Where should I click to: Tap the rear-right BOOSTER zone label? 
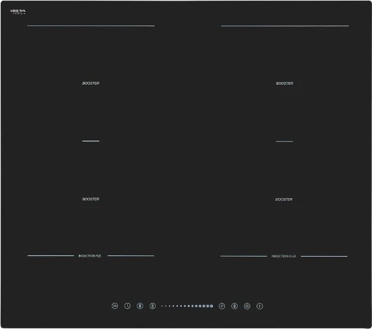[x=285, y=83]
